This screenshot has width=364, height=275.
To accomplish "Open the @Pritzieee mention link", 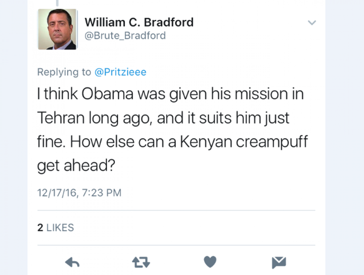I will (120, 72).
